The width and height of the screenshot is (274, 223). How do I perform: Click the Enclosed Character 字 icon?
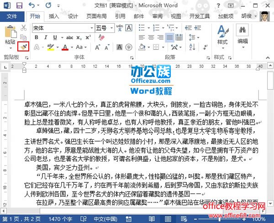tap(129, 47)
